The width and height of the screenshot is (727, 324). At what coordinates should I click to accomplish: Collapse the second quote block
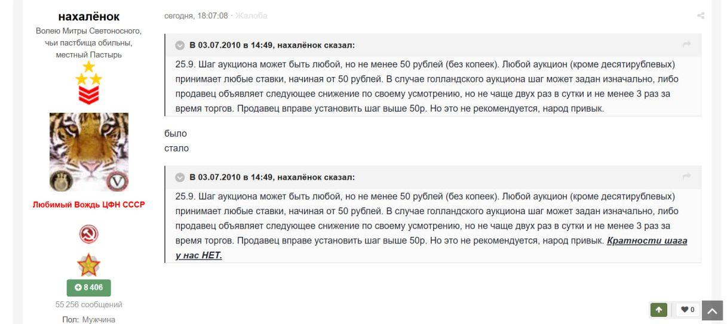point(180,177)
